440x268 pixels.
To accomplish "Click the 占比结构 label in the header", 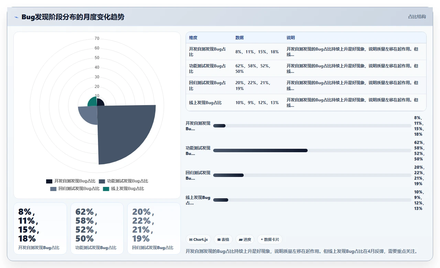I will point(417,16).
